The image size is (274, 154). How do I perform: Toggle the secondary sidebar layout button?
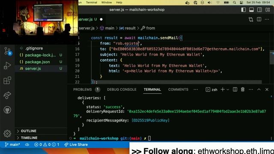259,10
